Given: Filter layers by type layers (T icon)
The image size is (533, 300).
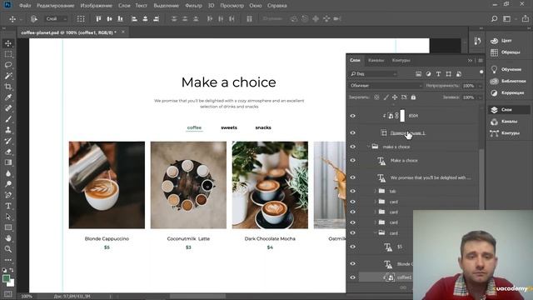Looking at the screenshot, I should pos(439,74).
